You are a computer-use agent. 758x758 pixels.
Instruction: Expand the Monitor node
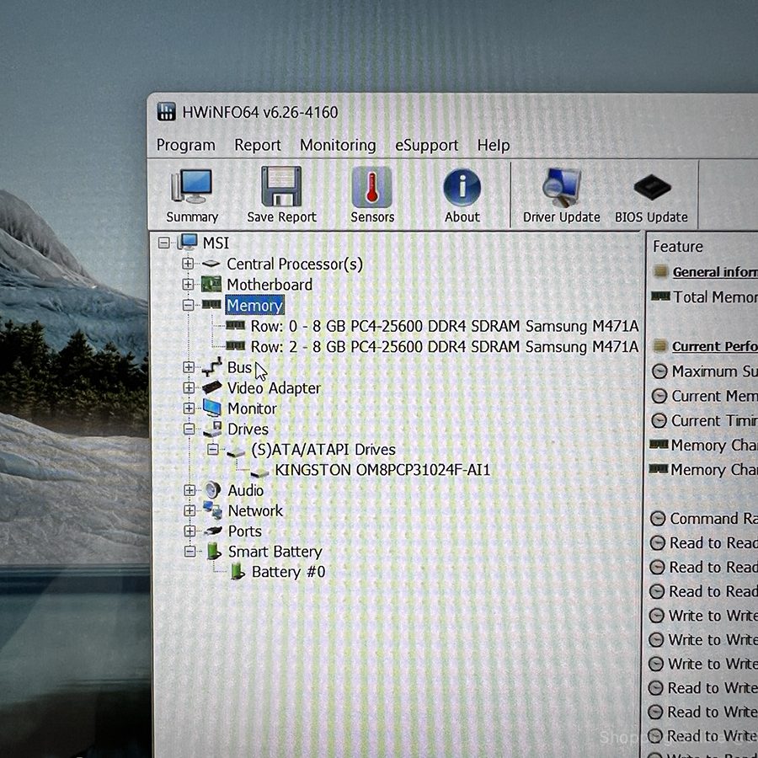coord(189,408)
